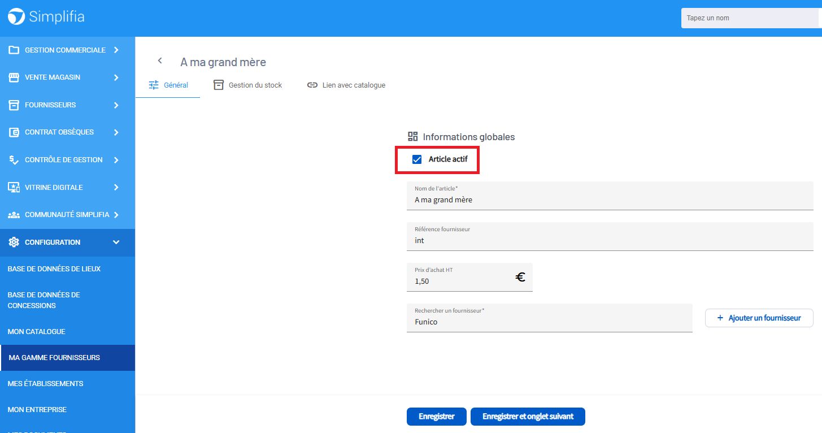Click the euro symbol in price field

pyautogui.click(x=520, y=277)
